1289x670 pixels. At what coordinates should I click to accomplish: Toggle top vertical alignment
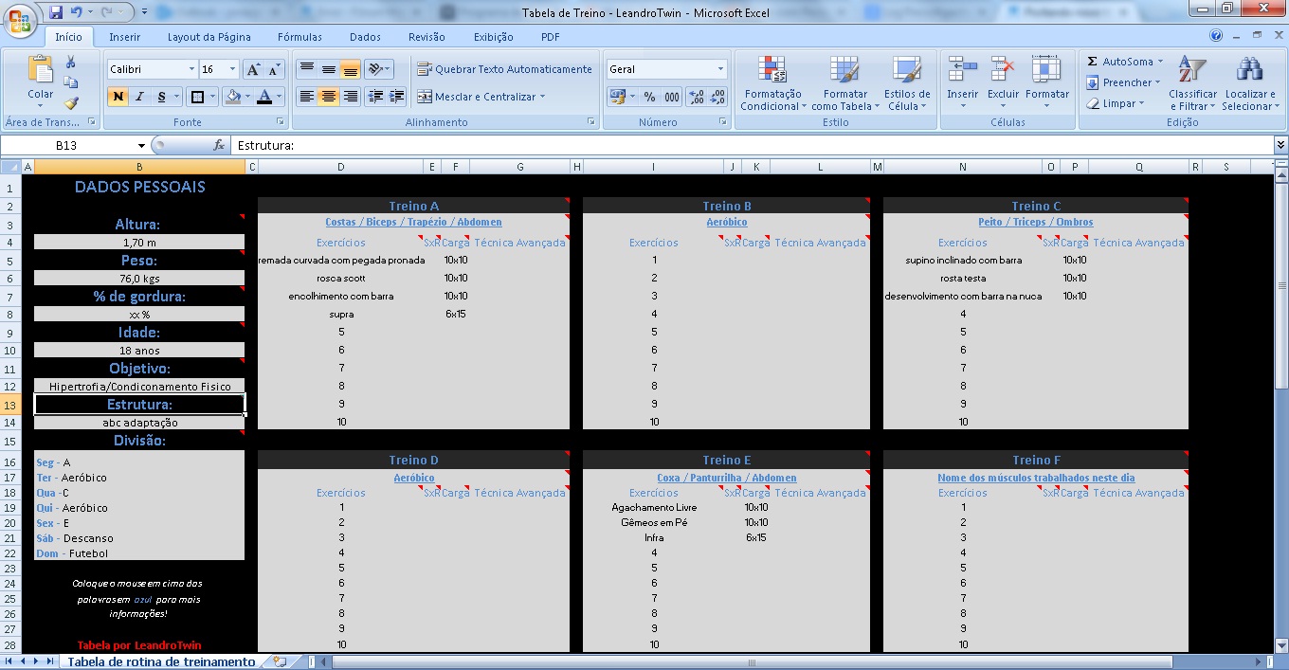306,69
